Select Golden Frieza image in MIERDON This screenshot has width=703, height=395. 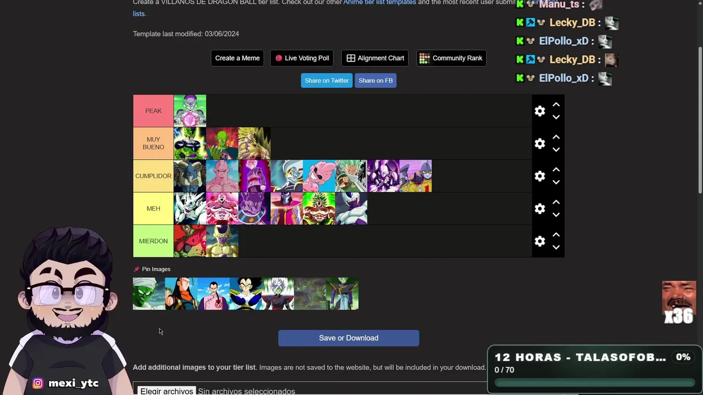(x=222, y=241)
